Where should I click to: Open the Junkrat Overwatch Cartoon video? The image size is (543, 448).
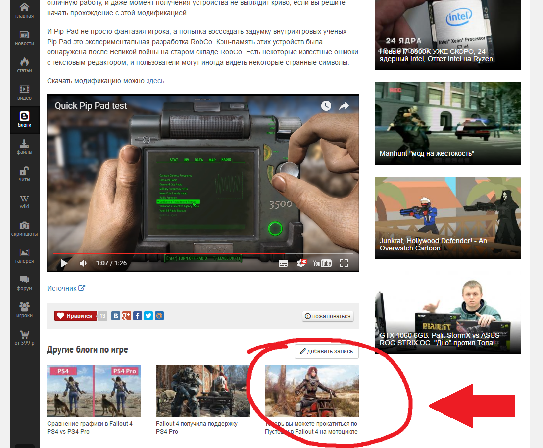pos(448,218)
